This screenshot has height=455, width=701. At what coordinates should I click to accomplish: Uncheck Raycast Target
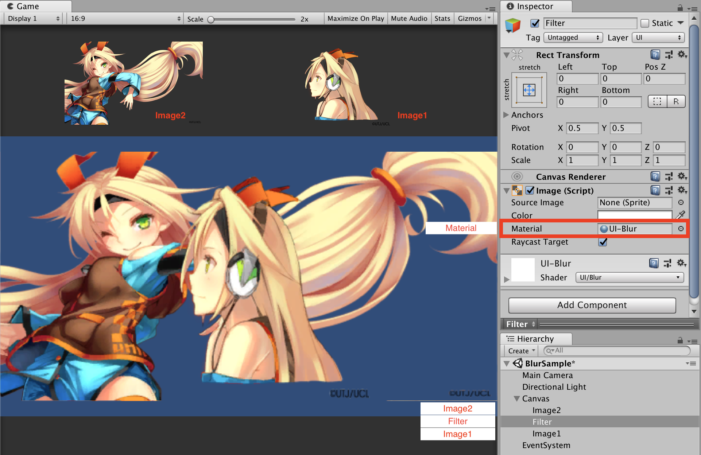click(x=603, y=242)
